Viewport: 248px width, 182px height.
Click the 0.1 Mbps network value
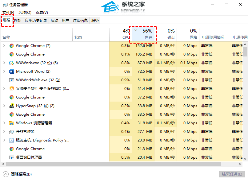189,63
